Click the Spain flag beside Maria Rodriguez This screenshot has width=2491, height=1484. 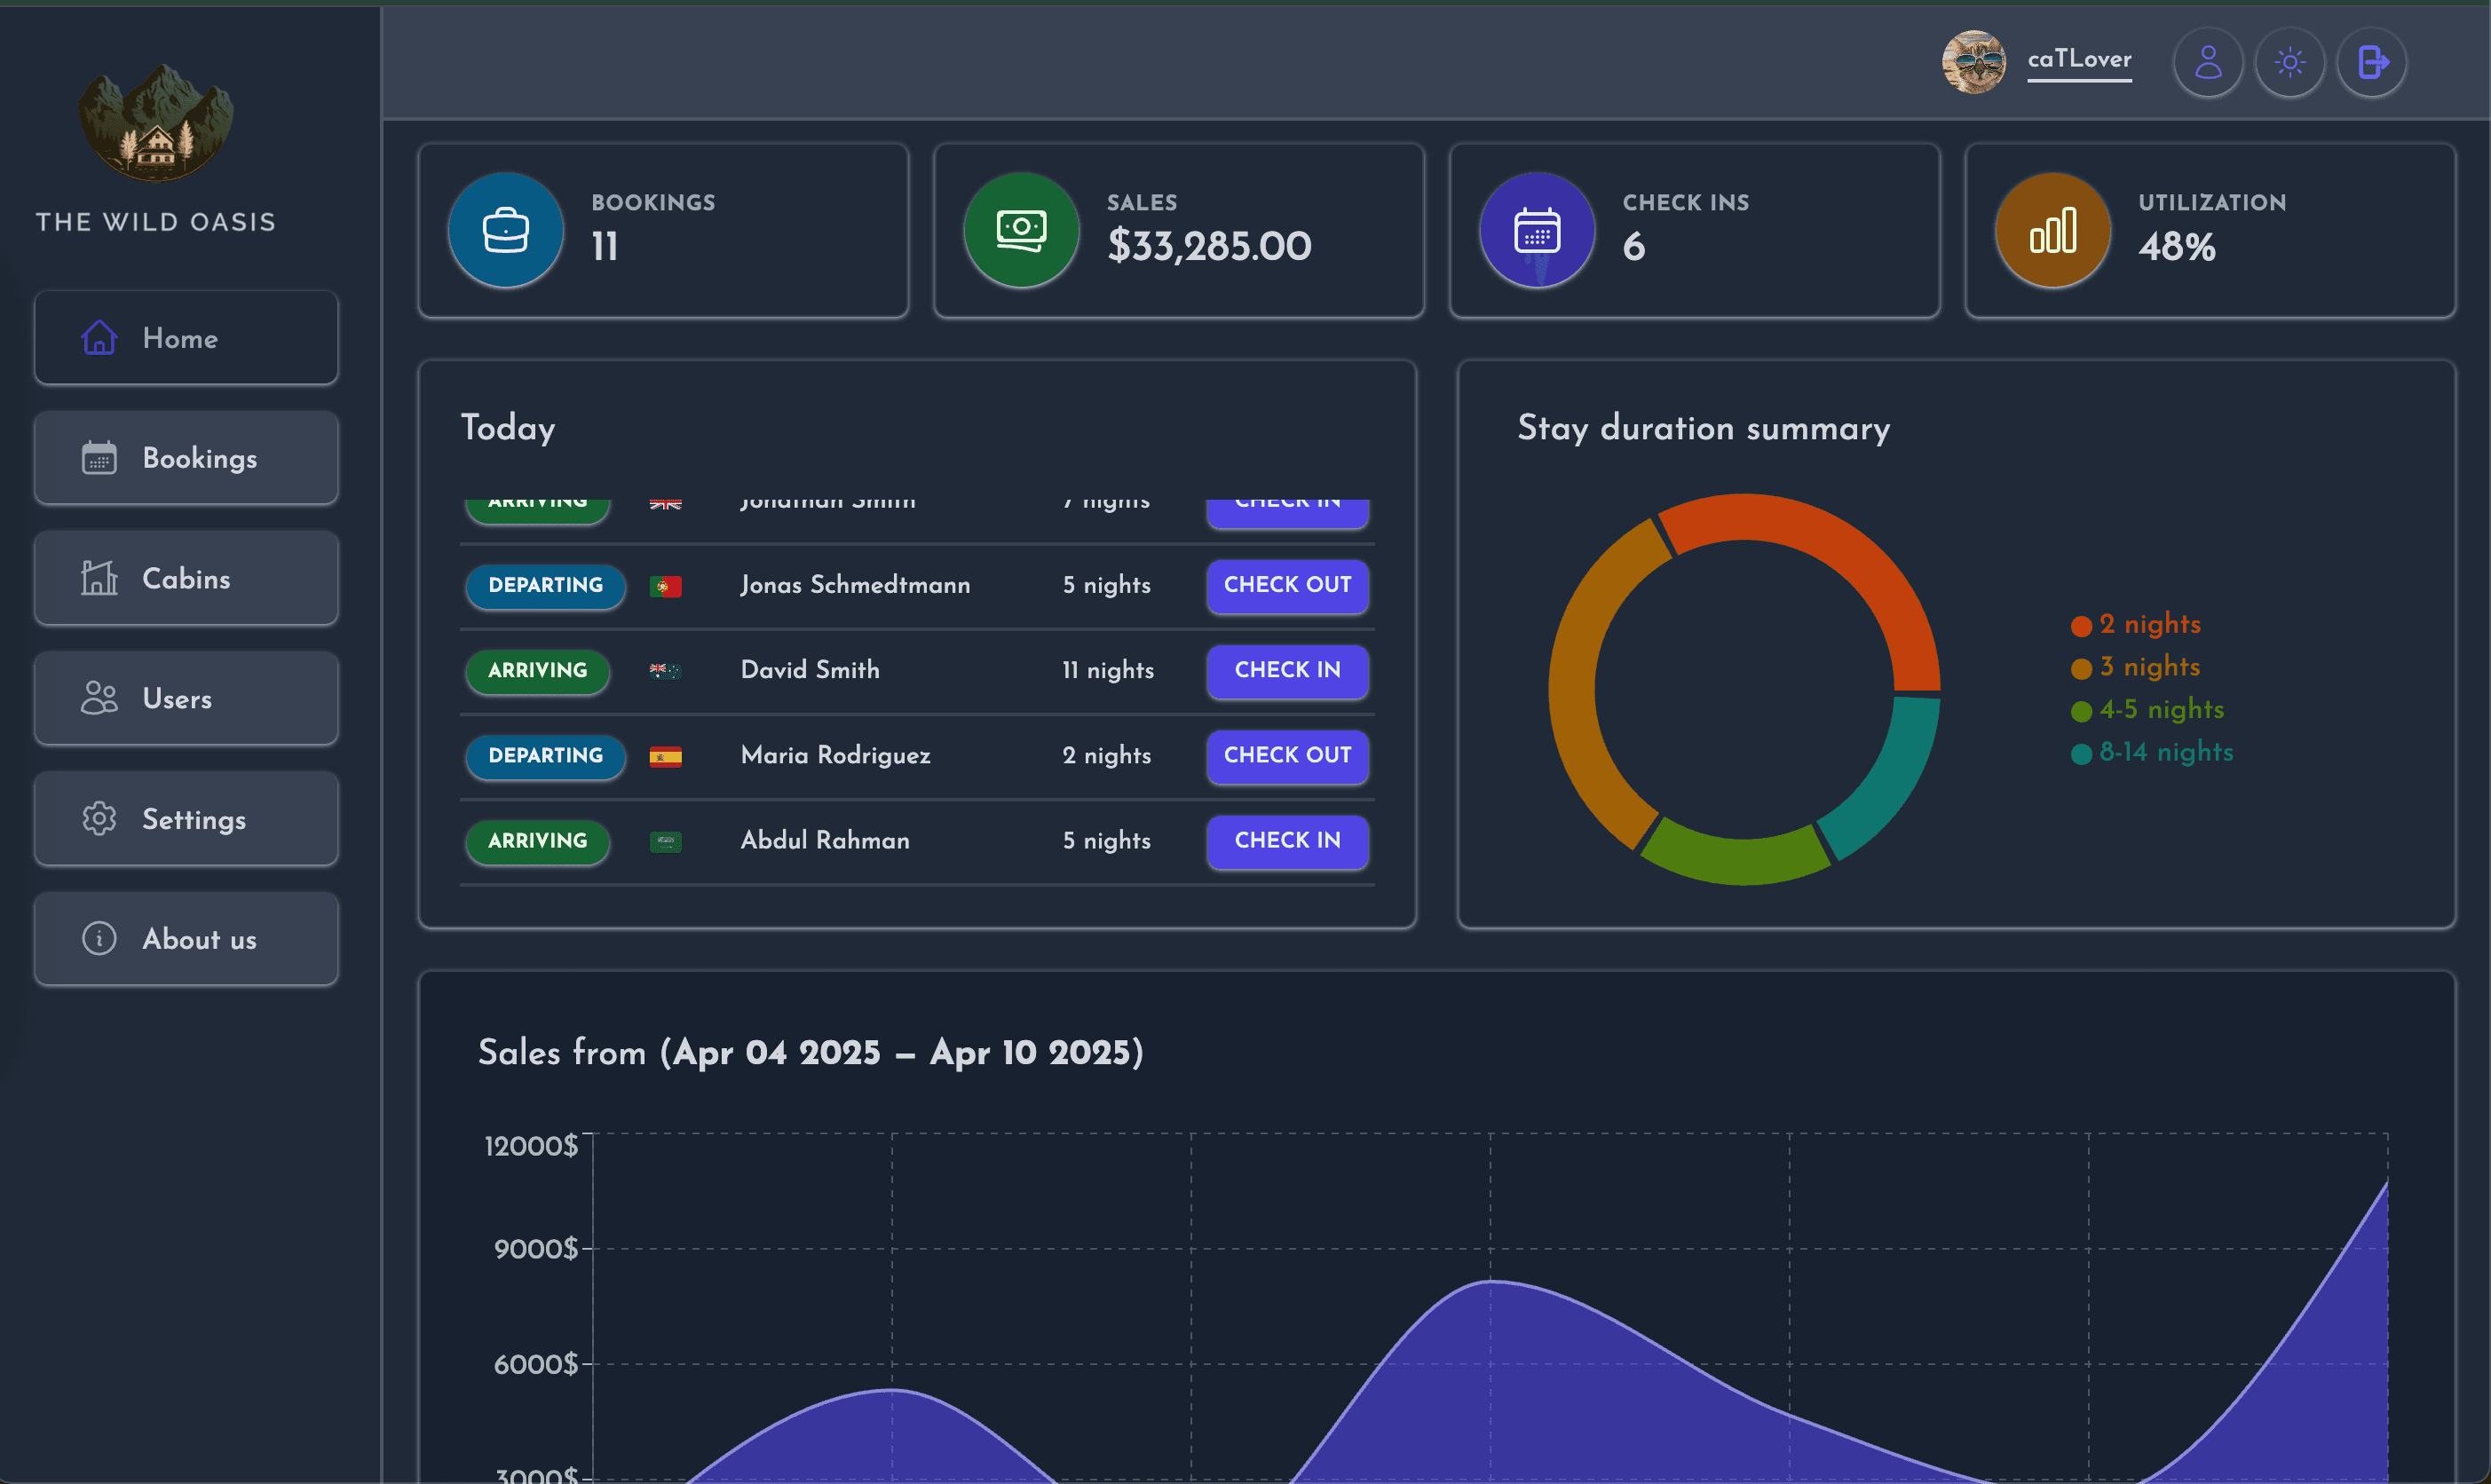pyautogui.click(x=665, y=757)
